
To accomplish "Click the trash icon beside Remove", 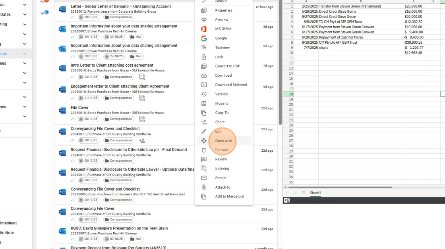I will (204, 150).
